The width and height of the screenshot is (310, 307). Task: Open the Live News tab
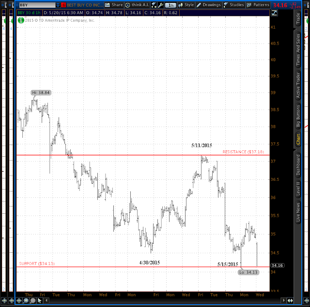click(x=298, y=212)
